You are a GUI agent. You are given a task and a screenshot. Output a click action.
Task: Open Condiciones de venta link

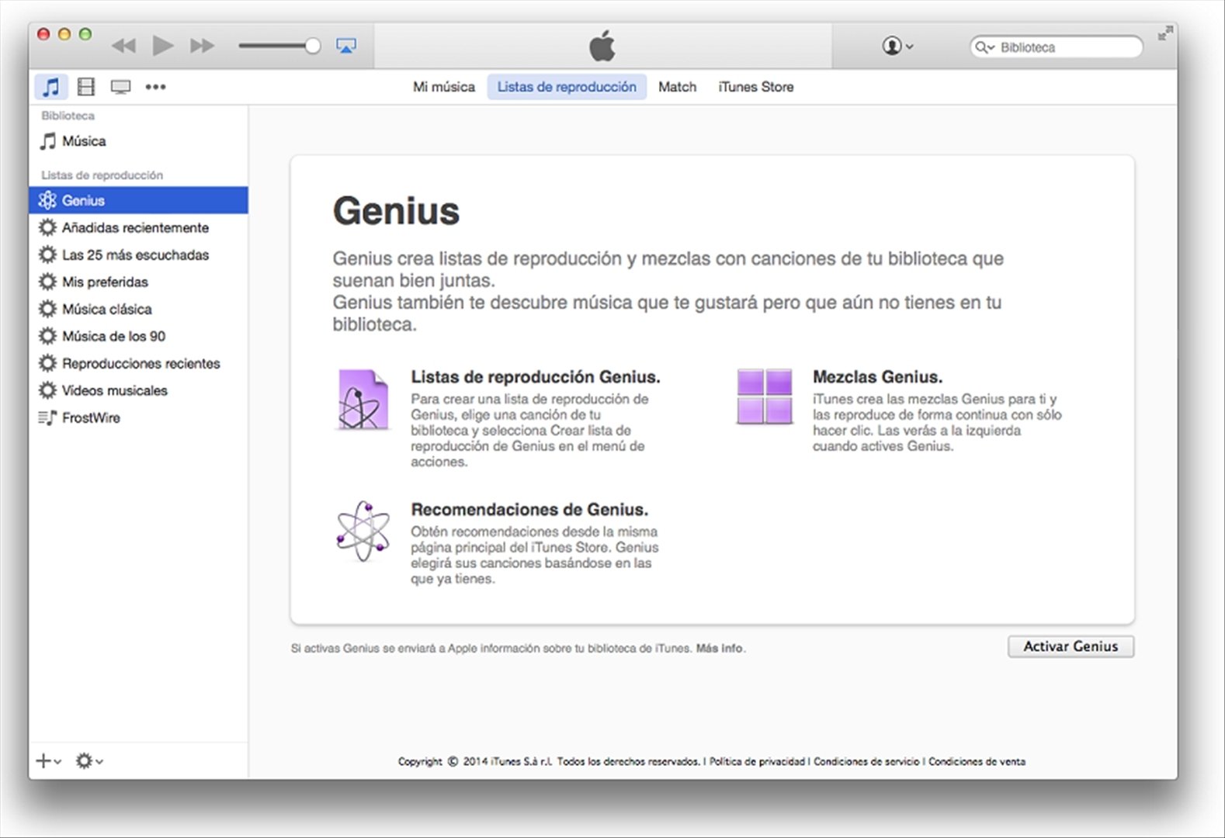977,762
